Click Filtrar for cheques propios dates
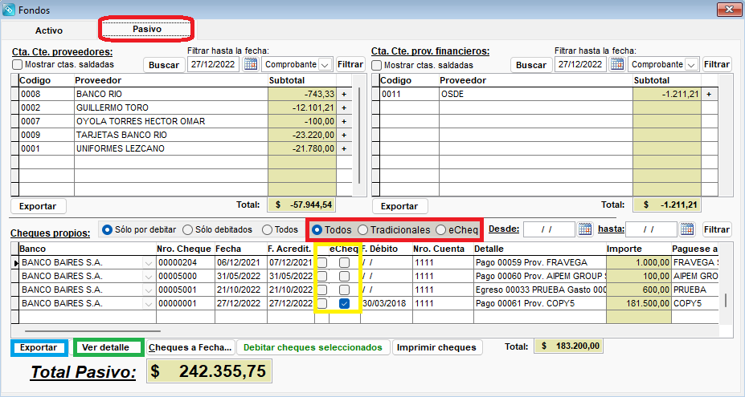 [717, 229]
